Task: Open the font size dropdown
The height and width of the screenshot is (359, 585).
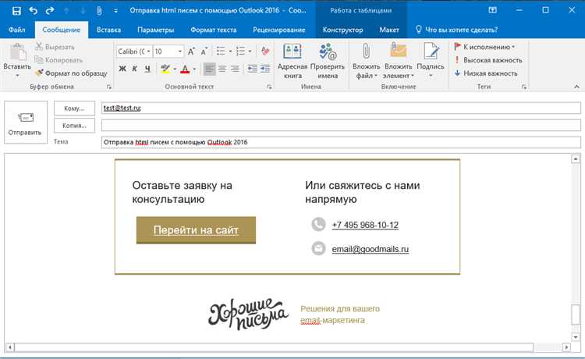Action: [180, 51]
